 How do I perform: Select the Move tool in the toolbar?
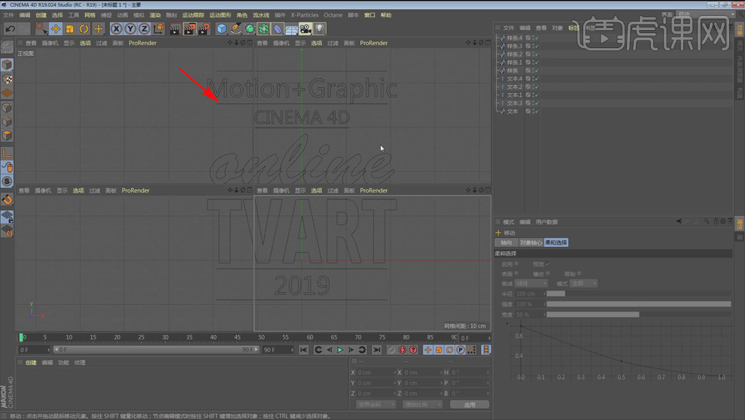(x=56, y=29)
